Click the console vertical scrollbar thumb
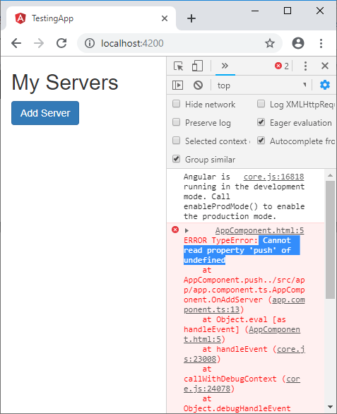 tap(330, 239)
